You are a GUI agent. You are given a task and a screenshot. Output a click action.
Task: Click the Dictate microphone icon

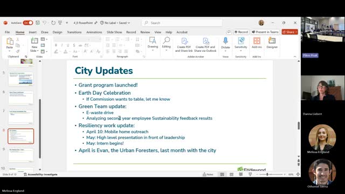(225, 41)
